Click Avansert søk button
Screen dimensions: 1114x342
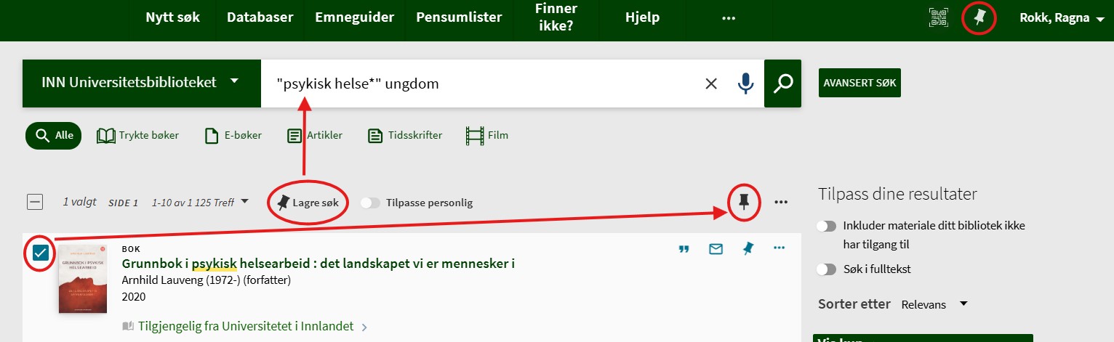point(859,84)
